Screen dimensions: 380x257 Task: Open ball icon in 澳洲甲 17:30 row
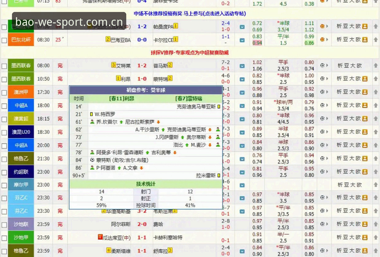click(322, 92)
